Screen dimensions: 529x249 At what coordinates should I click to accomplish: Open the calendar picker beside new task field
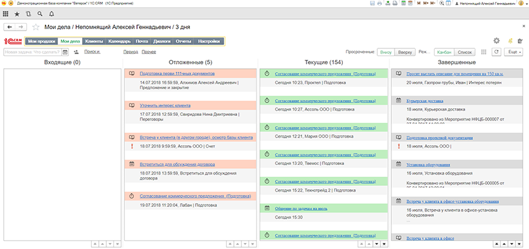[x=66, y=52]
